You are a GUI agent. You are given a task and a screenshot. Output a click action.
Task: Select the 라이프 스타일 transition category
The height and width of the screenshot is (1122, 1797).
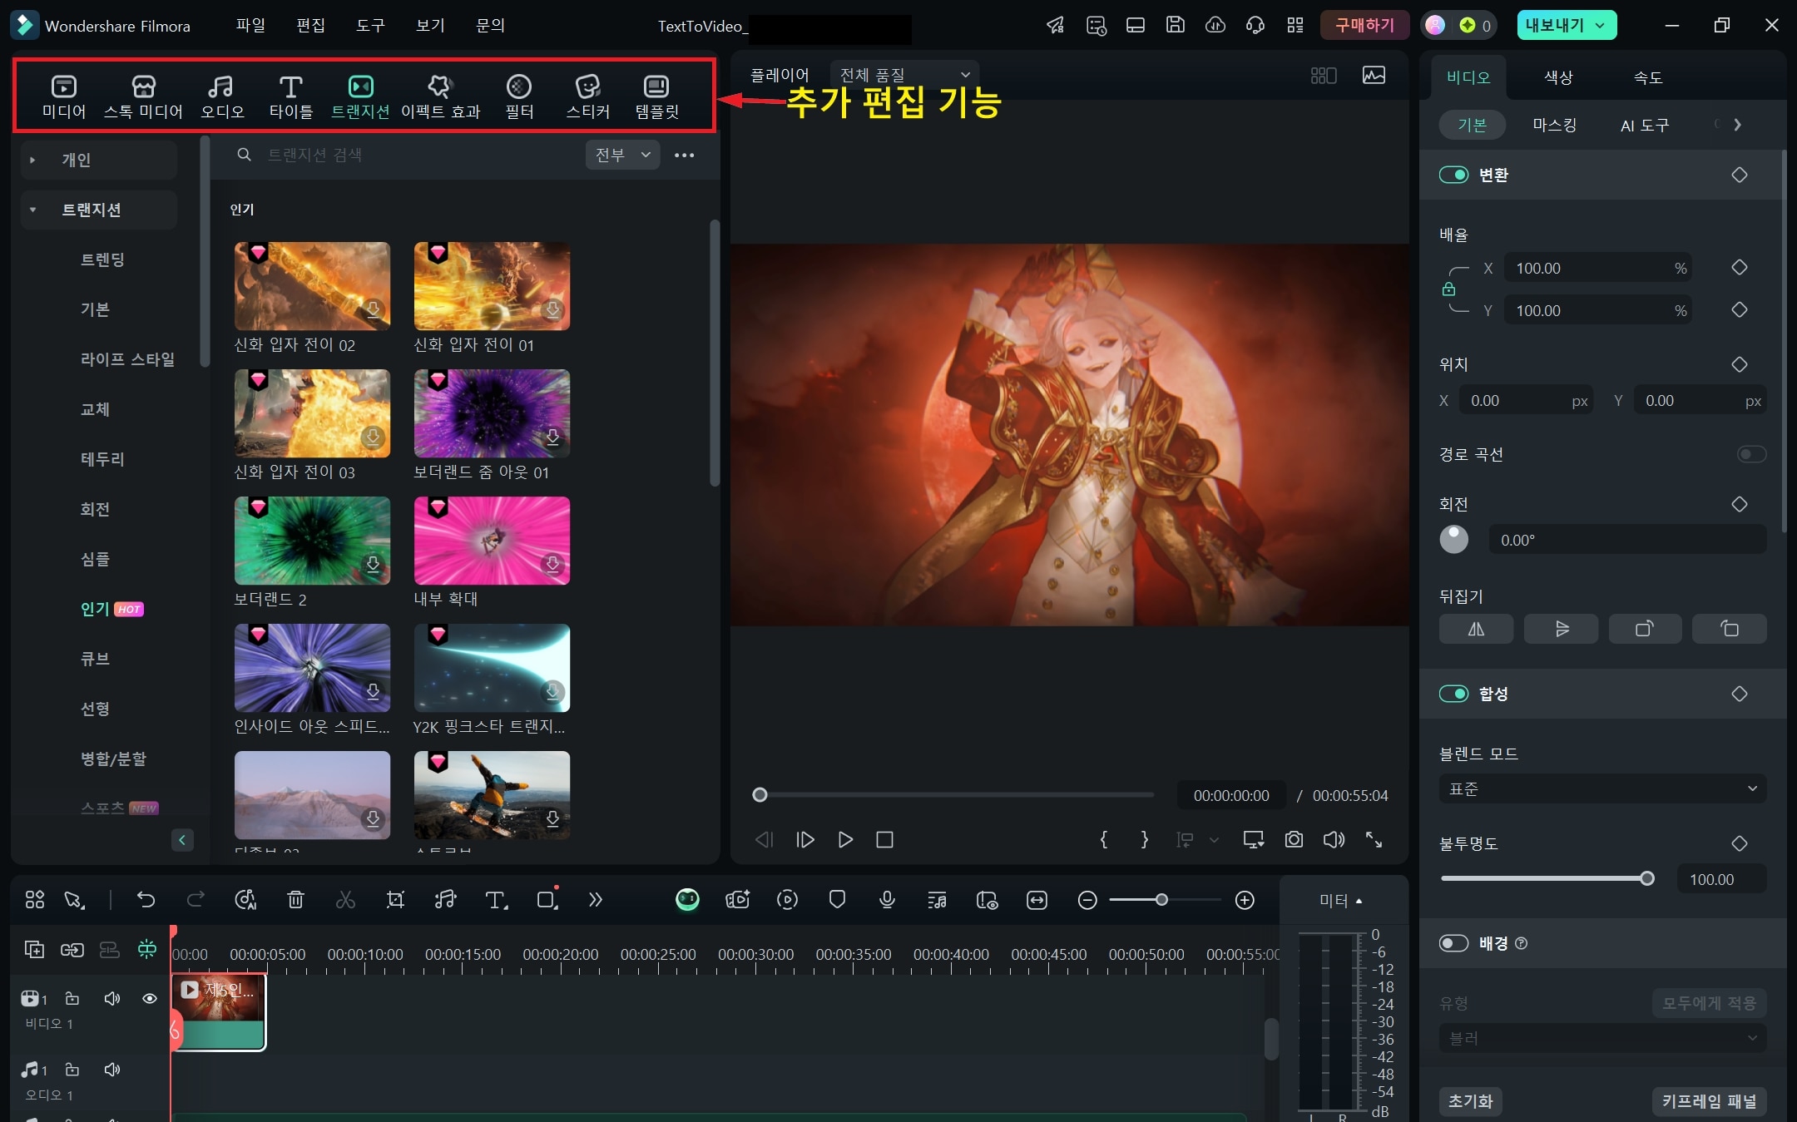127,359
